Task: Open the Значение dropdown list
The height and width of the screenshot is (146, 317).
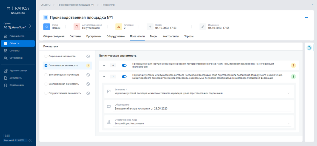Action: tap(289, 93)
